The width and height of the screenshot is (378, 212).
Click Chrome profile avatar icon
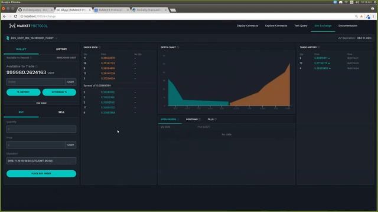click(x=373, y=9)
